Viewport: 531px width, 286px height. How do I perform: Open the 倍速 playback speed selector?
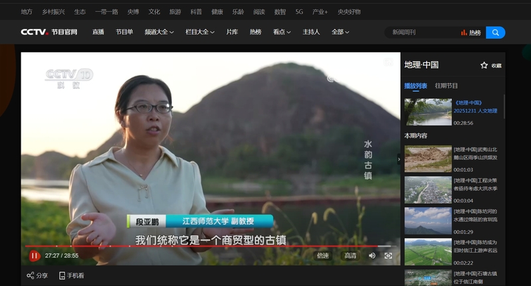coord(322,255)
